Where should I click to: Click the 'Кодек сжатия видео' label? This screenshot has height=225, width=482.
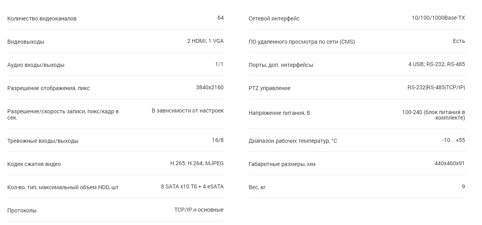pyautogui.click(x=34, y=164)
